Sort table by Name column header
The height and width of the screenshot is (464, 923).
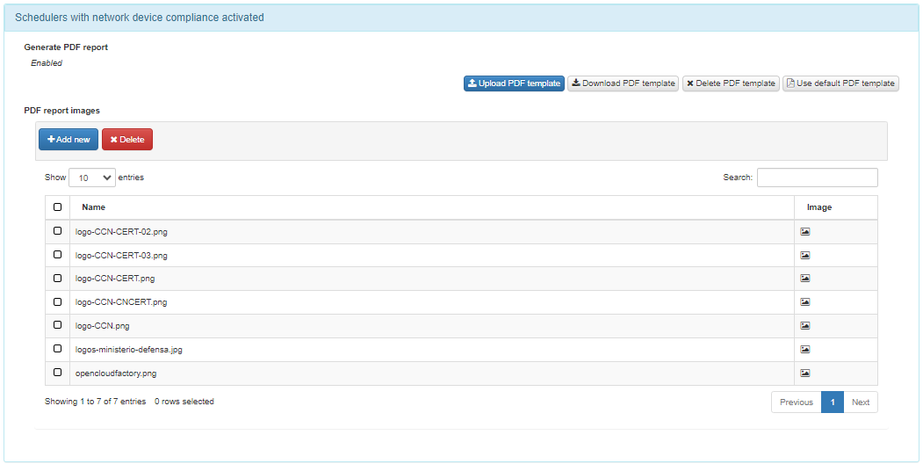(93, 207)
